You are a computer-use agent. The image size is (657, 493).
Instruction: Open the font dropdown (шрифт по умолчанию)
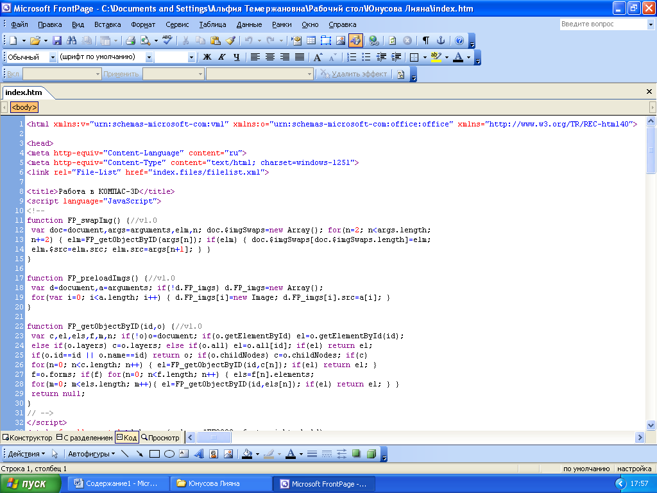click(x=149, y=57)
